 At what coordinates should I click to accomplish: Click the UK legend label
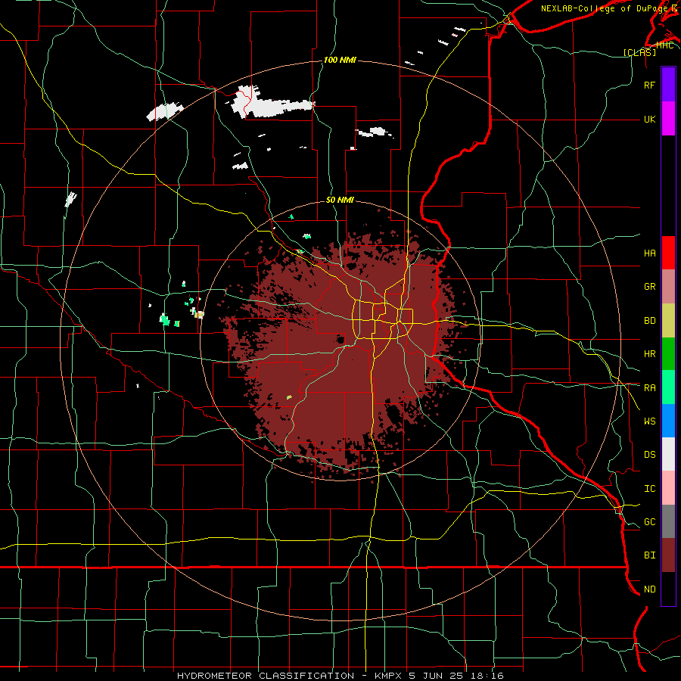point(649,119)
